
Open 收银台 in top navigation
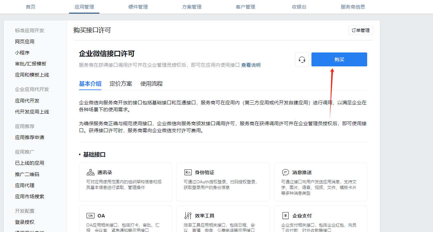click(299, 7)
